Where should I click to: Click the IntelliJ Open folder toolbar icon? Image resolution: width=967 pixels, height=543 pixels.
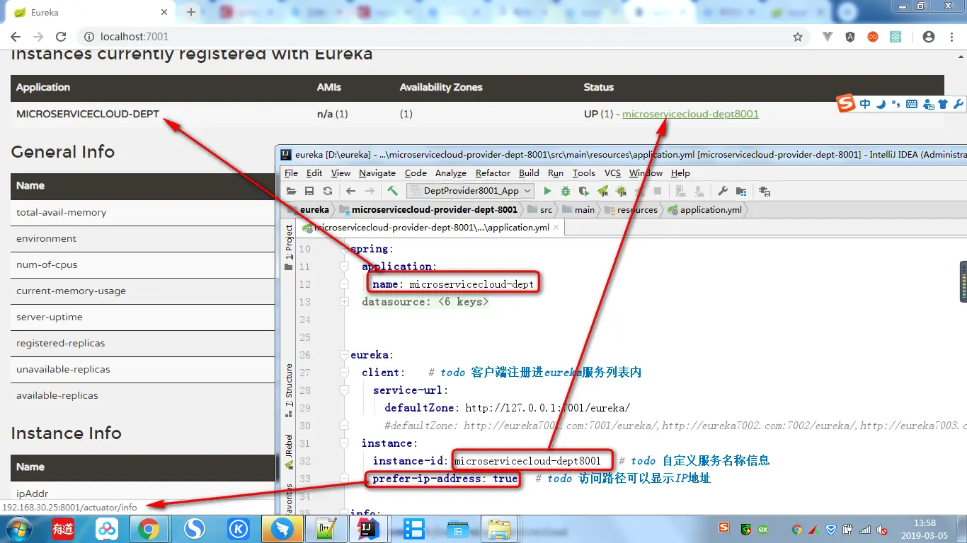click(x=291, y=191)
